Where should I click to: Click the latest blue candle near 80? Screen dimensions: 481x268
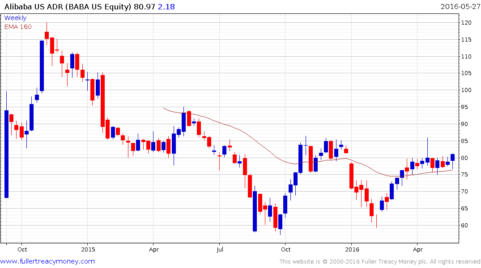pyautogui.click(x=452, y=157)
